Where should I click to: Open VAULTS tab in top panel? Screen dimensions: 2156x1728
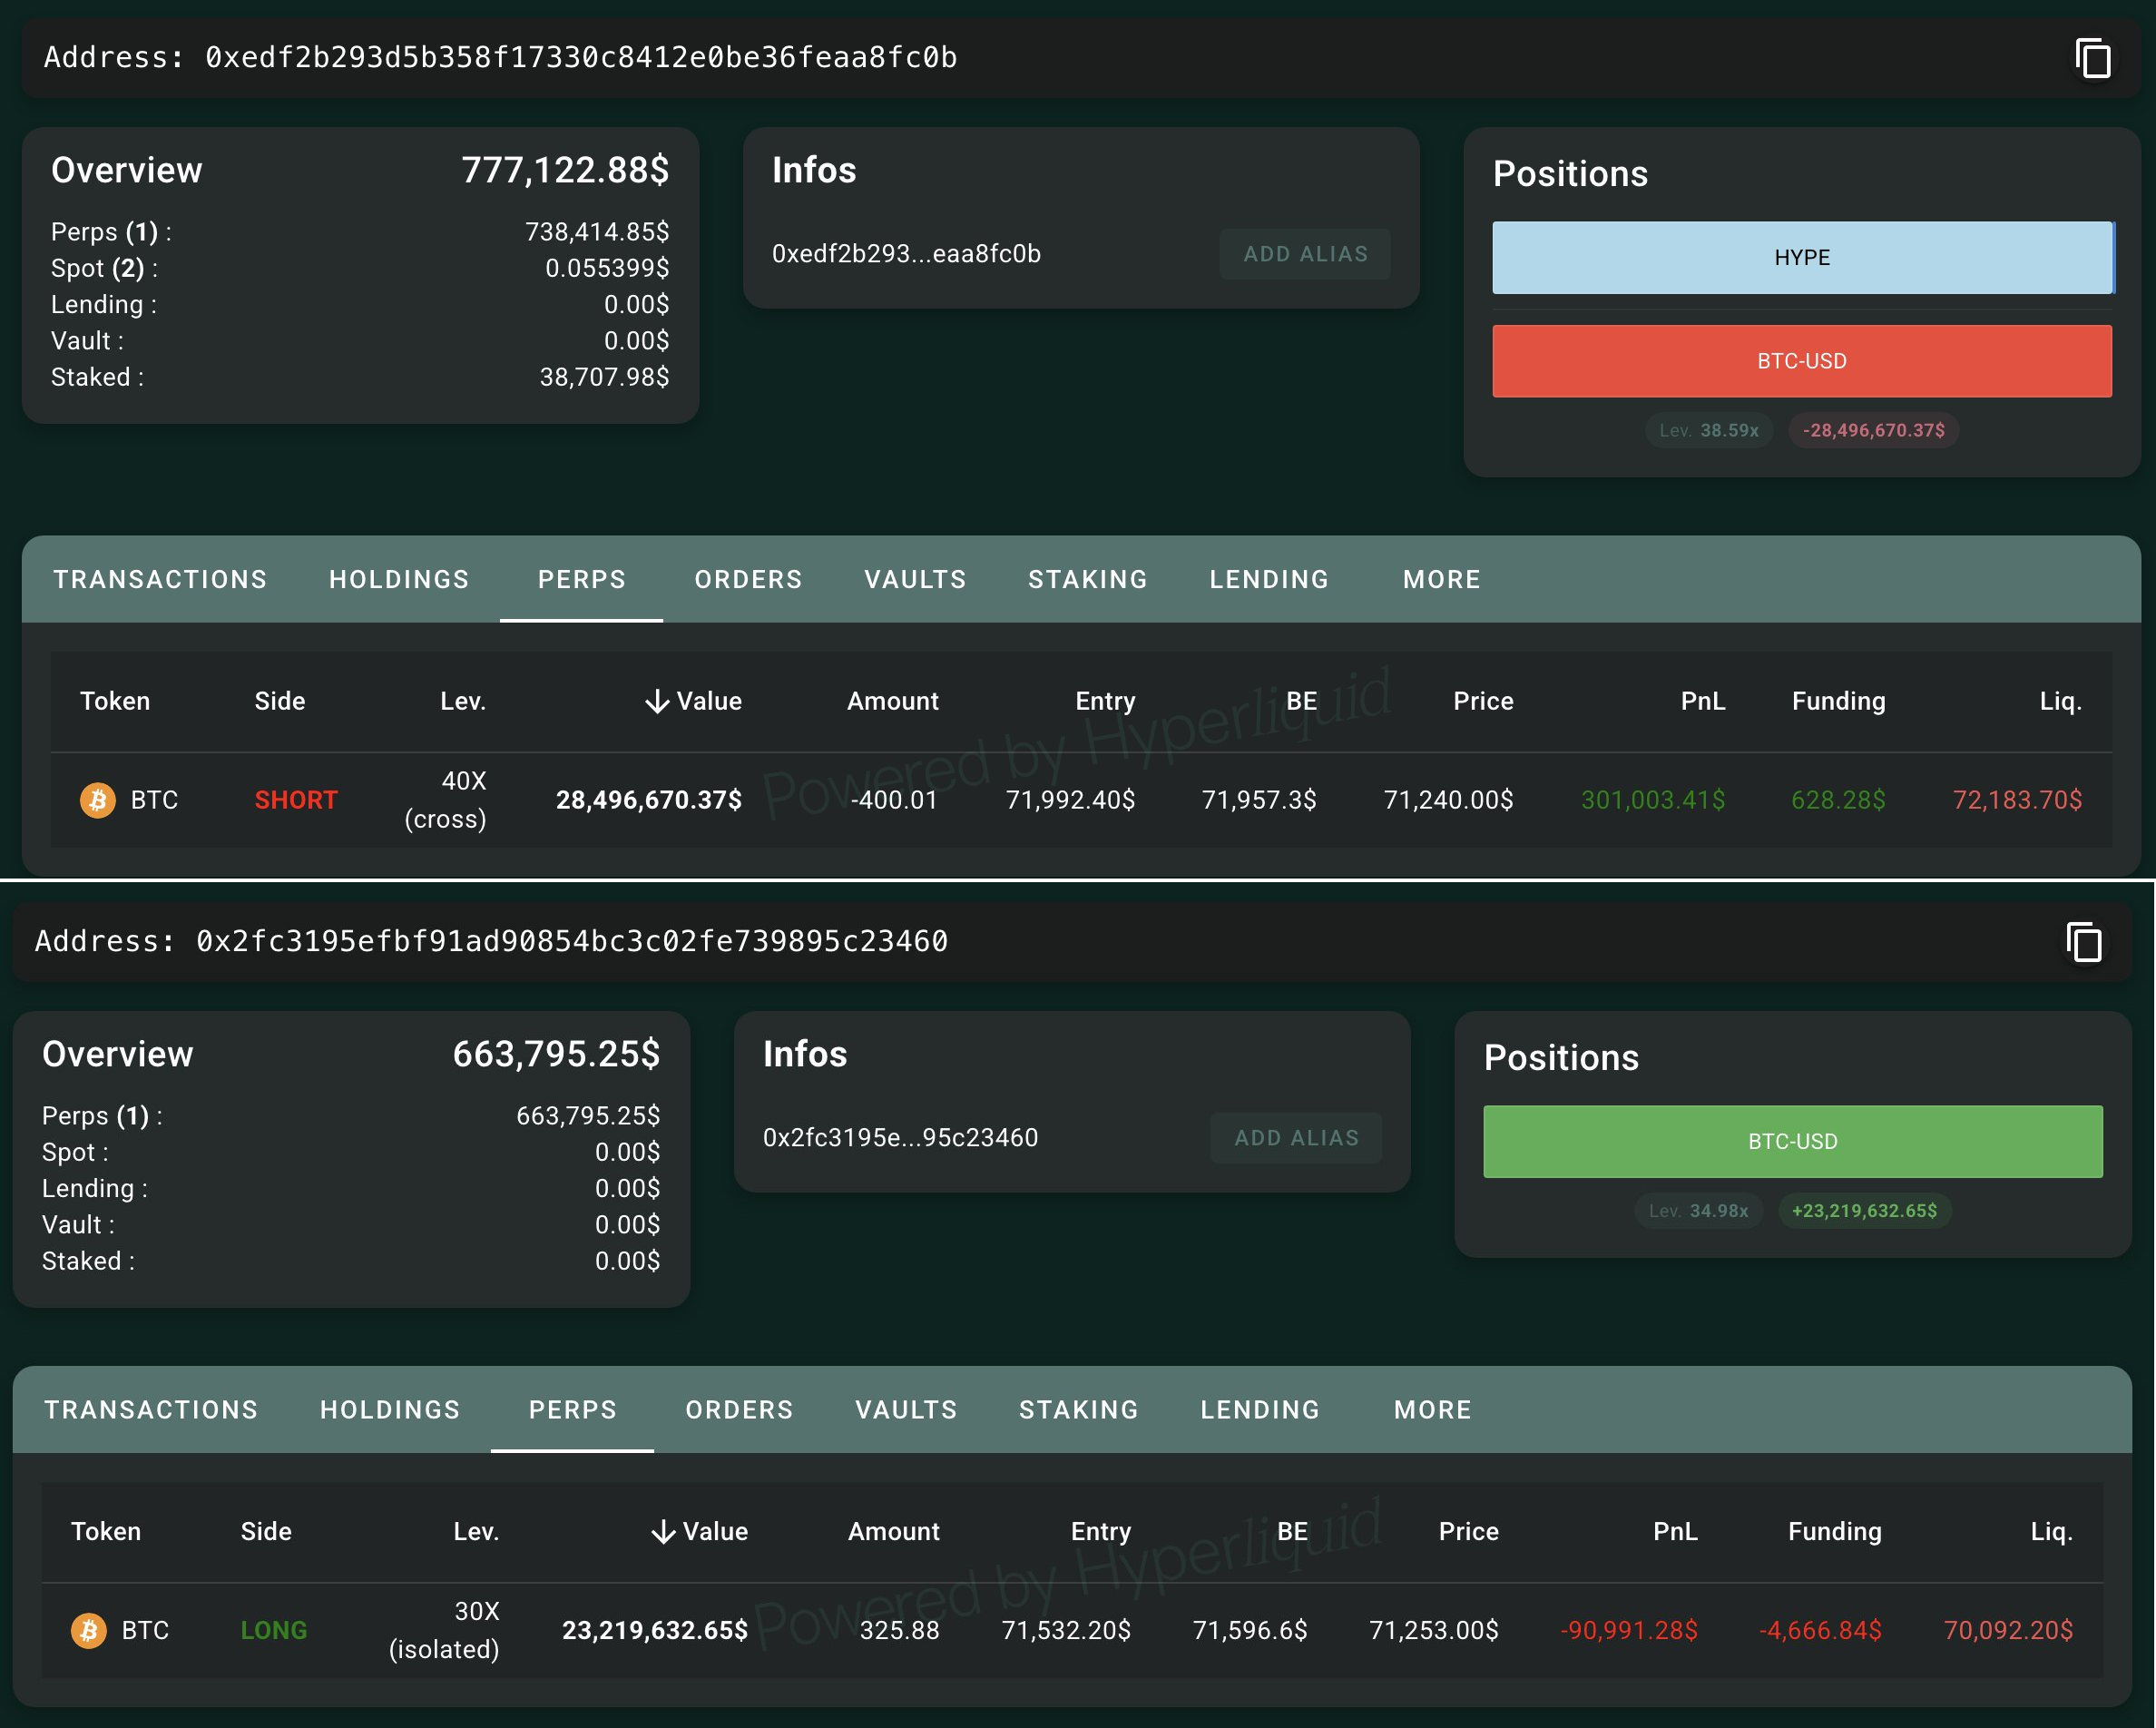click(915, 579)
